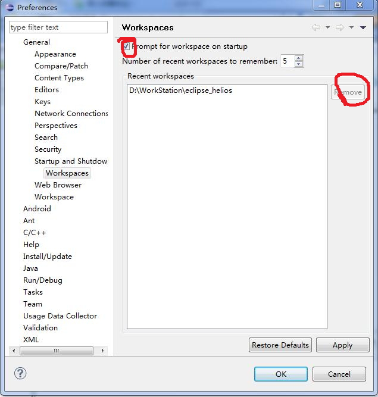Viewport: 378px width, 397px height.
Task: Select Tasks preferences page
Action: coord(33,292)
